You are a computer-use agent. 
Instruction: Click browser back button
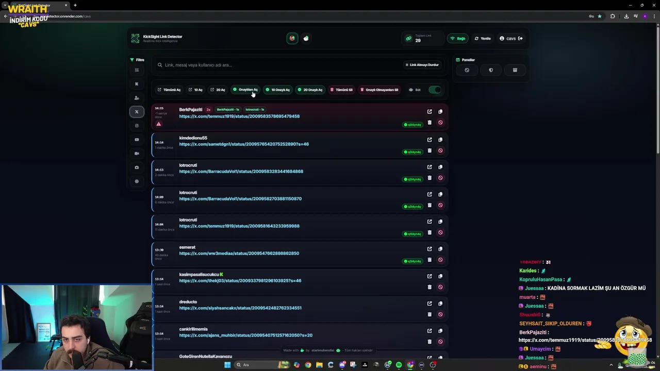(x=6, y=16)
